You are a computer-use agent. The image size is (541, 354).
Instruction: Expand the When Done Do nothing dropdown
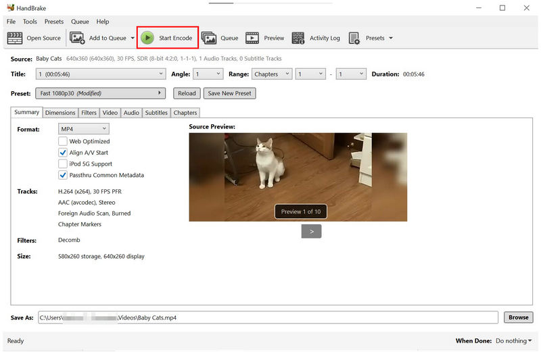(513, 340)
